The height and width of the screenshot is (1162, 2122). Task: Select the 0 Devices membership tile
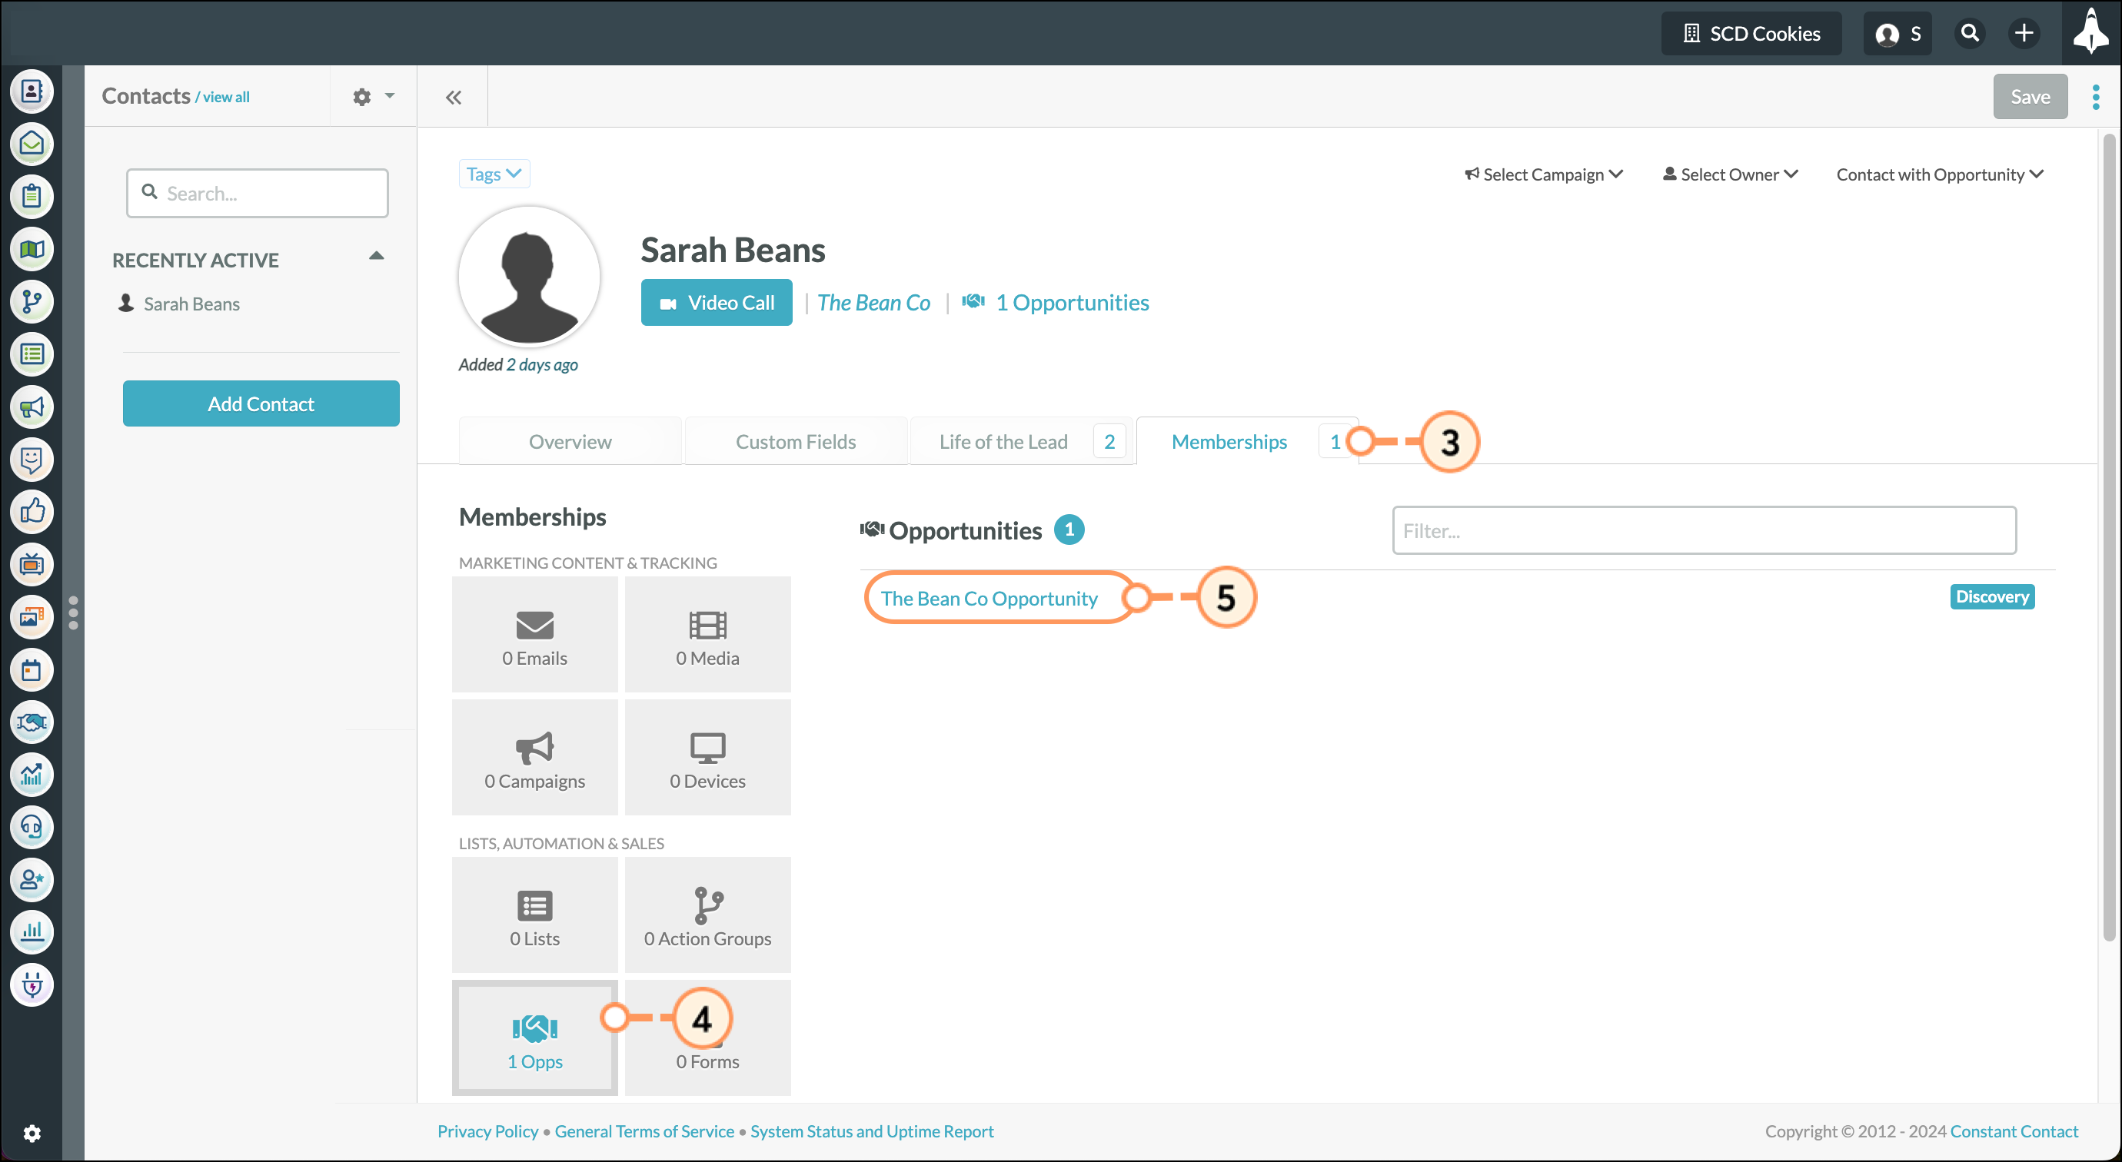pos(707,758)
